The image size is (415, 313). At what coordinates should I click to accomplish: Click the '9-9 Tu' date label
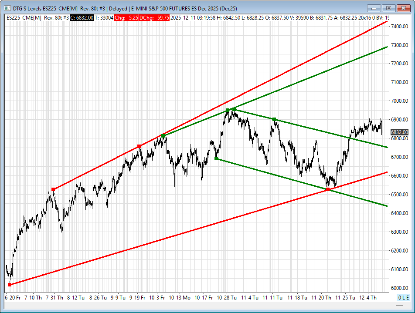tap(118, 298)
